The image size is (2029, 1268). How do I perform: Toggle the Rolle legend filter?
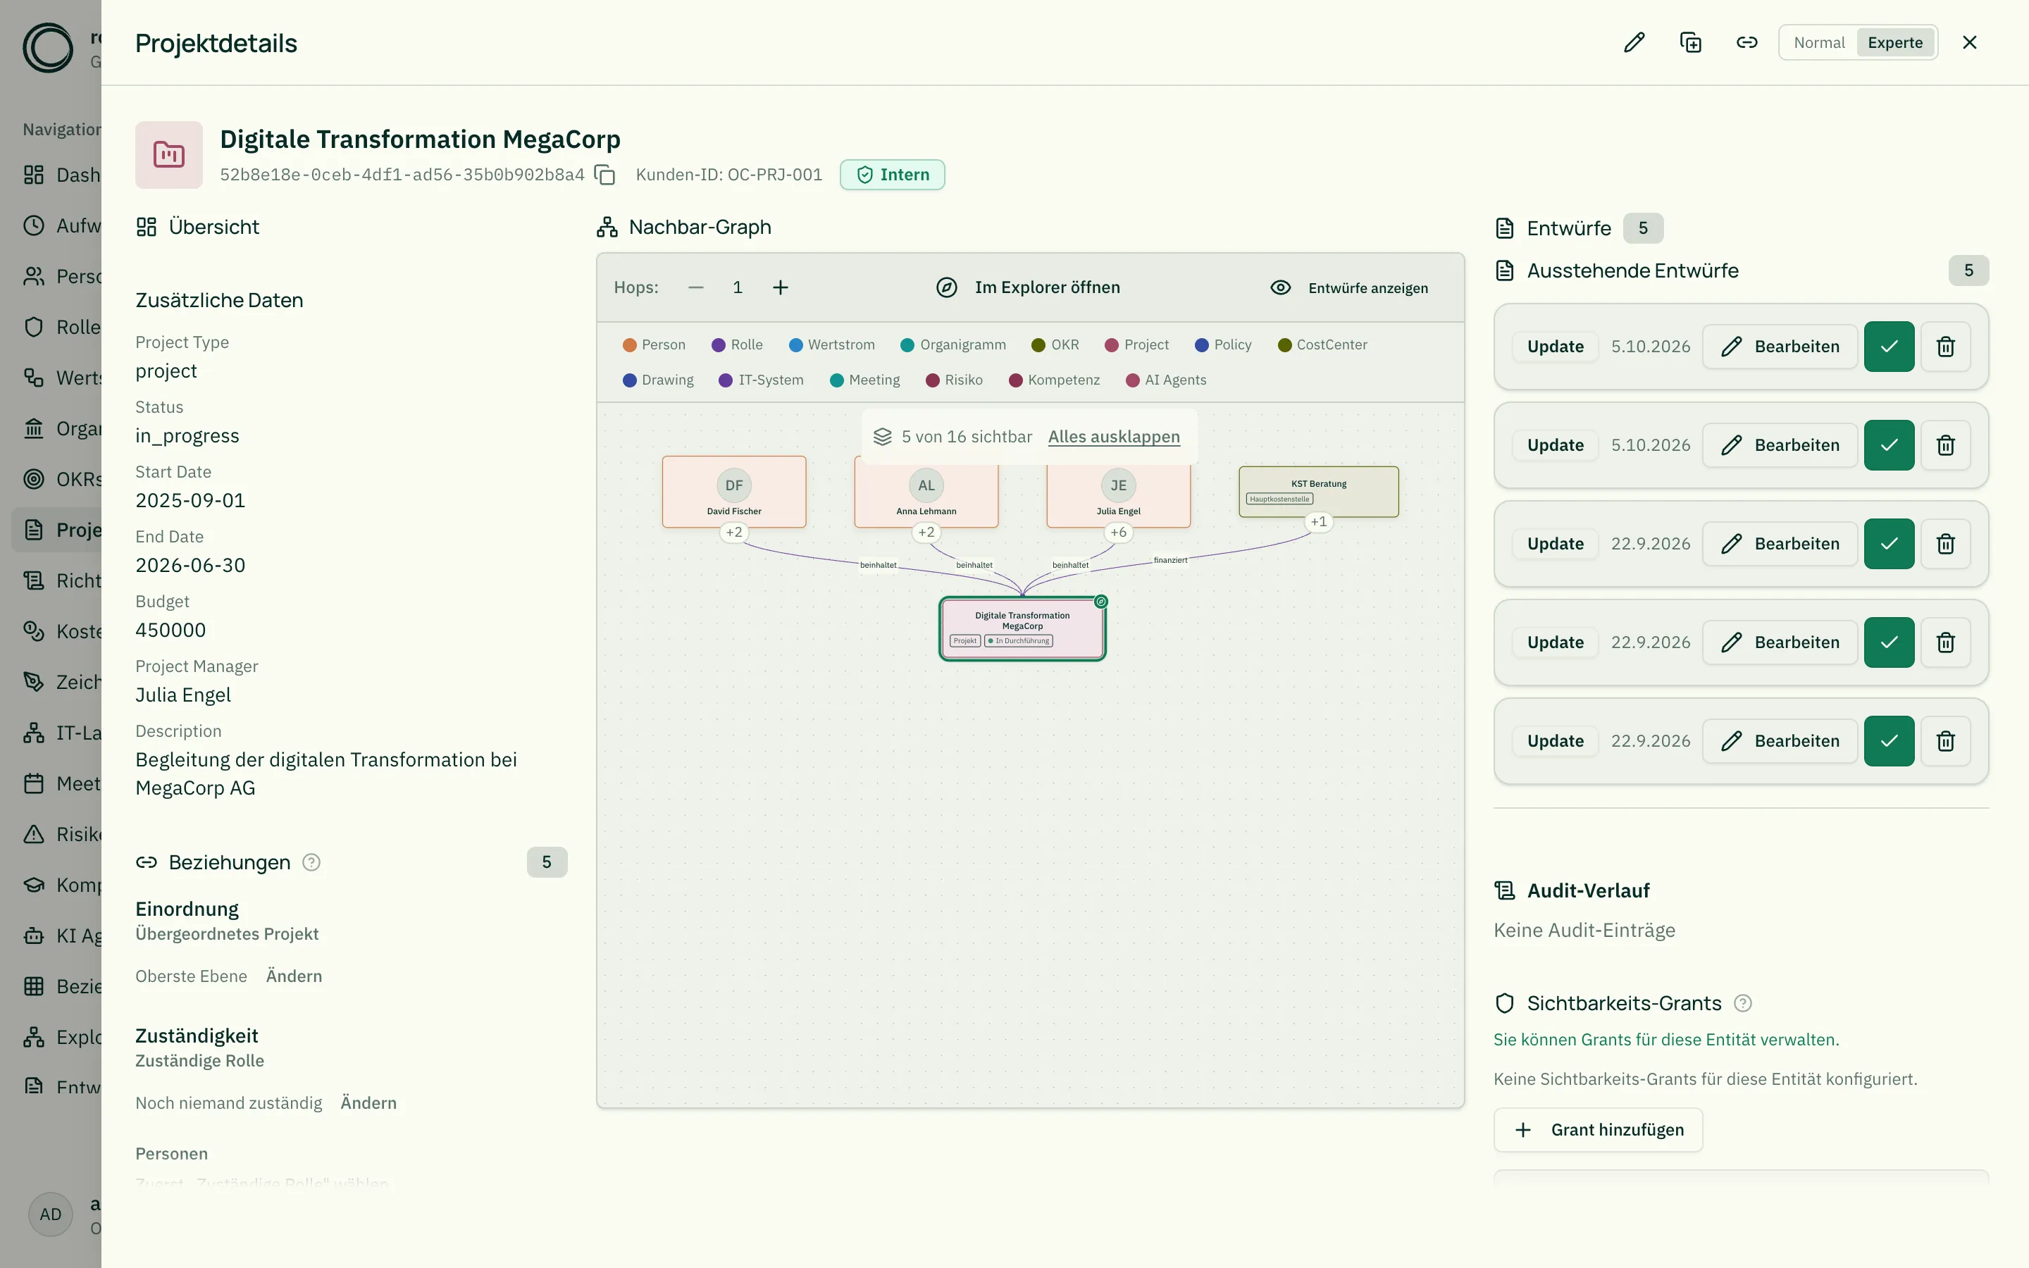[737, 344]
